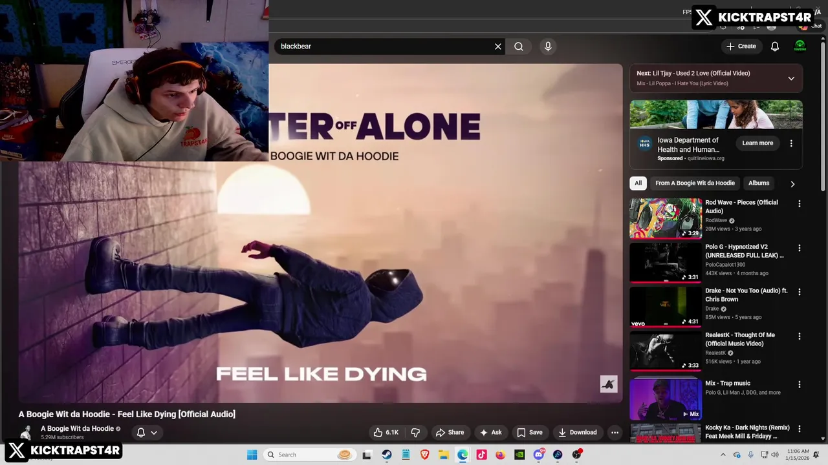
Task: Click Learn more on Iowa Department ad
Action: pyautogui.click(x=757, y=143)
